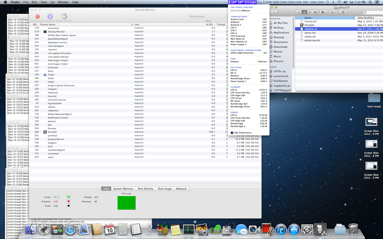383x239 pixels.
Task: Switch Finder window to column view
Action: [310, 12]
